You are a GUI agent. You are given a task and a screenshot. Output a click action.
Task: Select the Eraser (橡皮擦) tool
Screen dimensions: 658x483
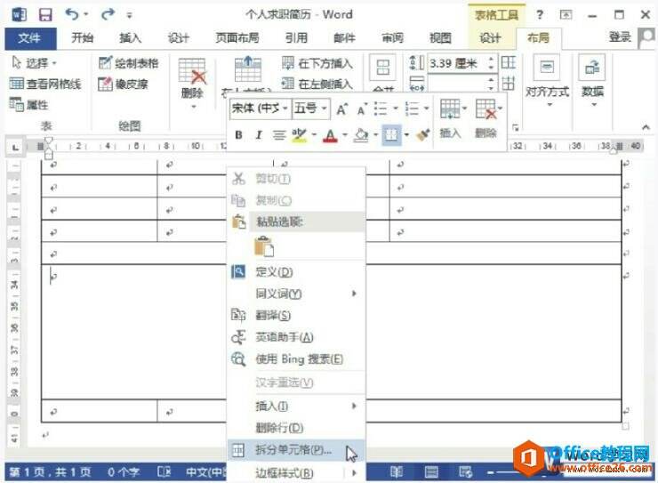click(123, 84)
